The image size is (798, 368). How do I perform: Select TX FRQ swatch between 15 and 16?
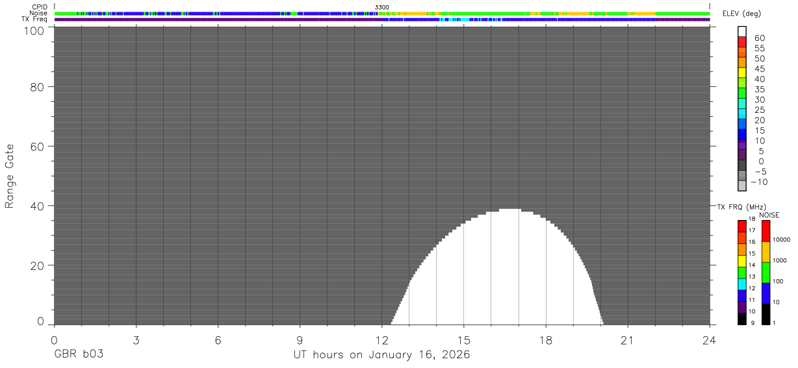[x=742, y=249]
